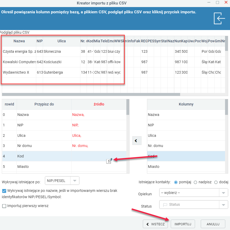
Task: Go back with WSTECZ button
Action: (x=155, y=224)
